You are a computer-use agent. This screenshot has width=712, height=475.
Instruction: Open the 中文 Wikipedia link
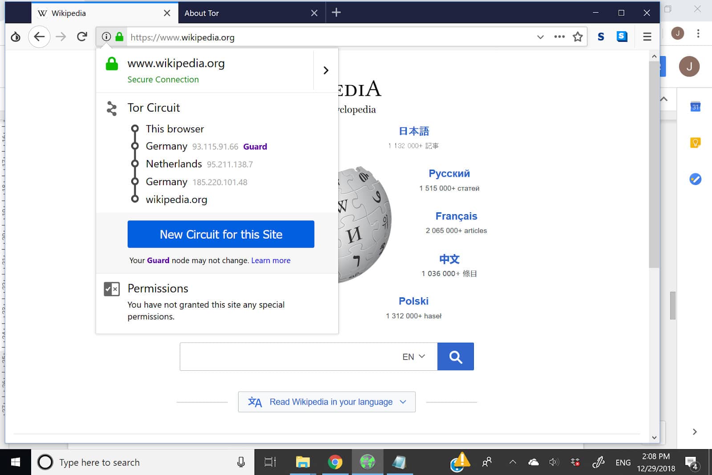pos(449,259)
